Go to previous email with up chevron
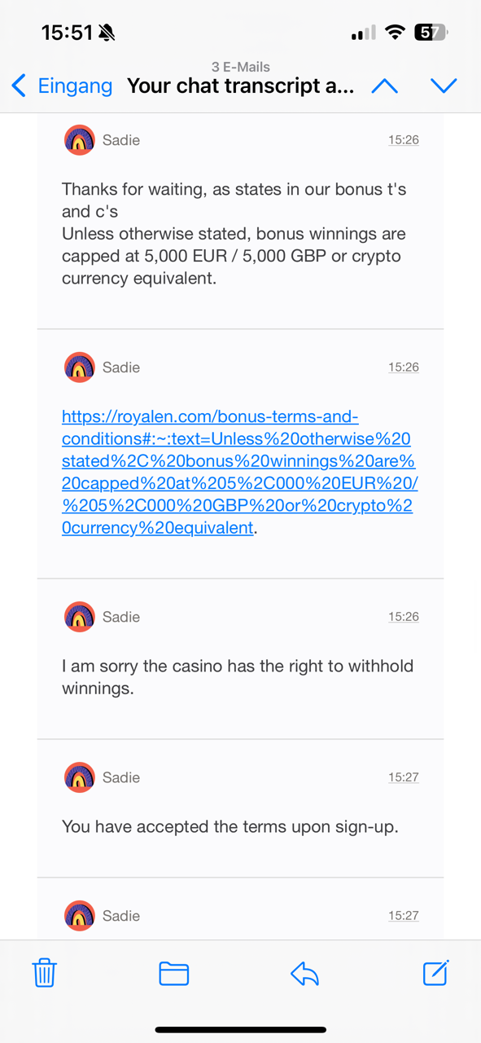481x1043 pixels. (385, 86)
